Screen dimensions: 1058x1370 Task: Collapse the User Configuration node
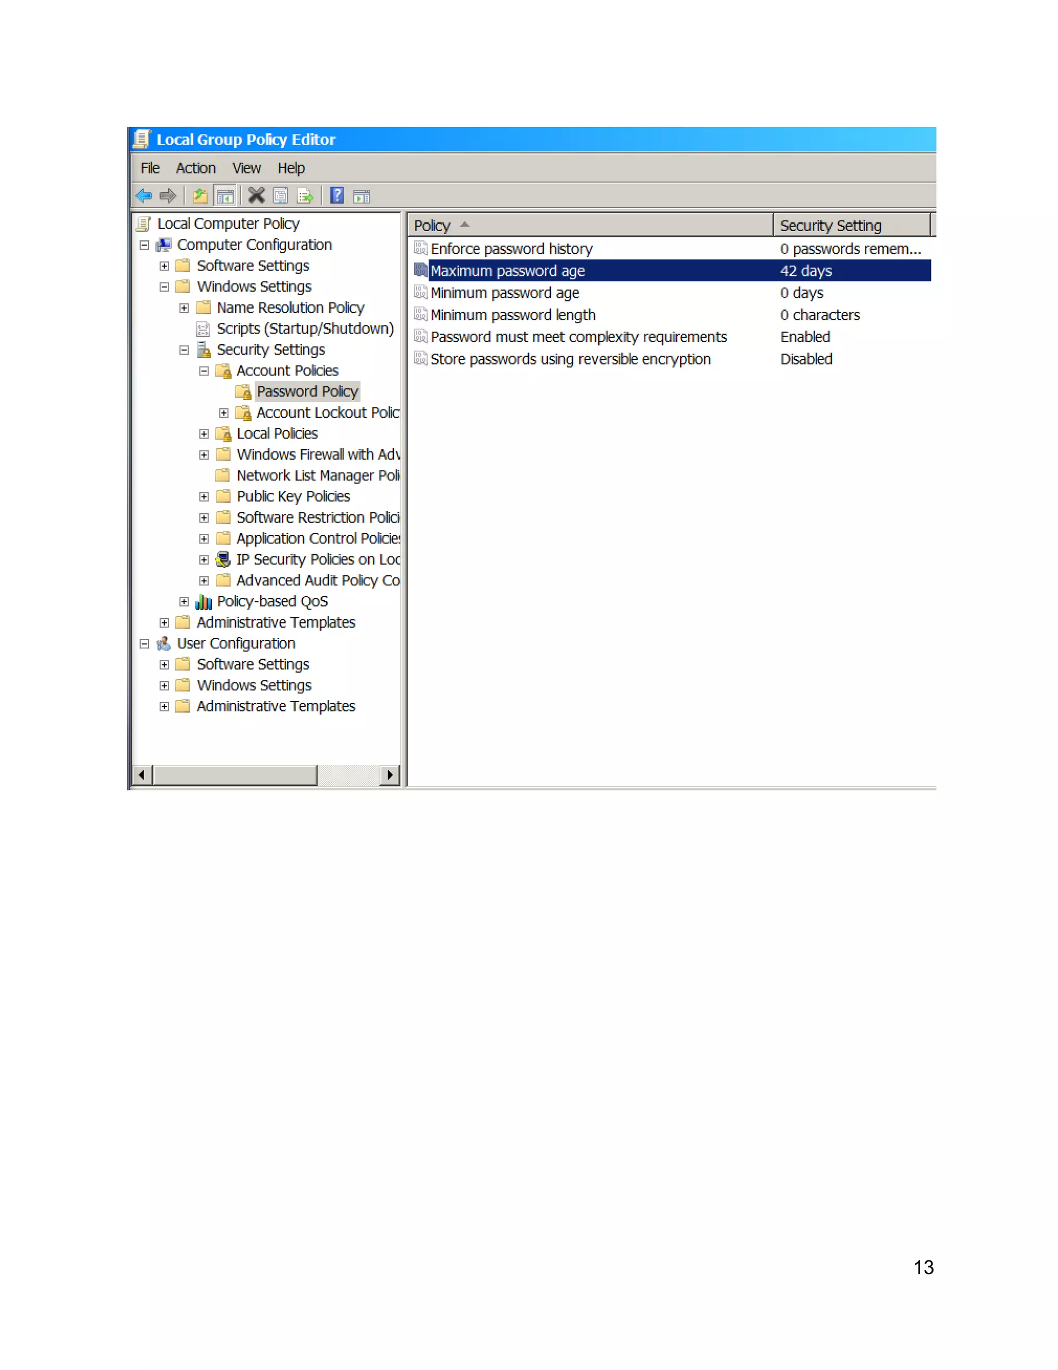(x=144, y=644)
